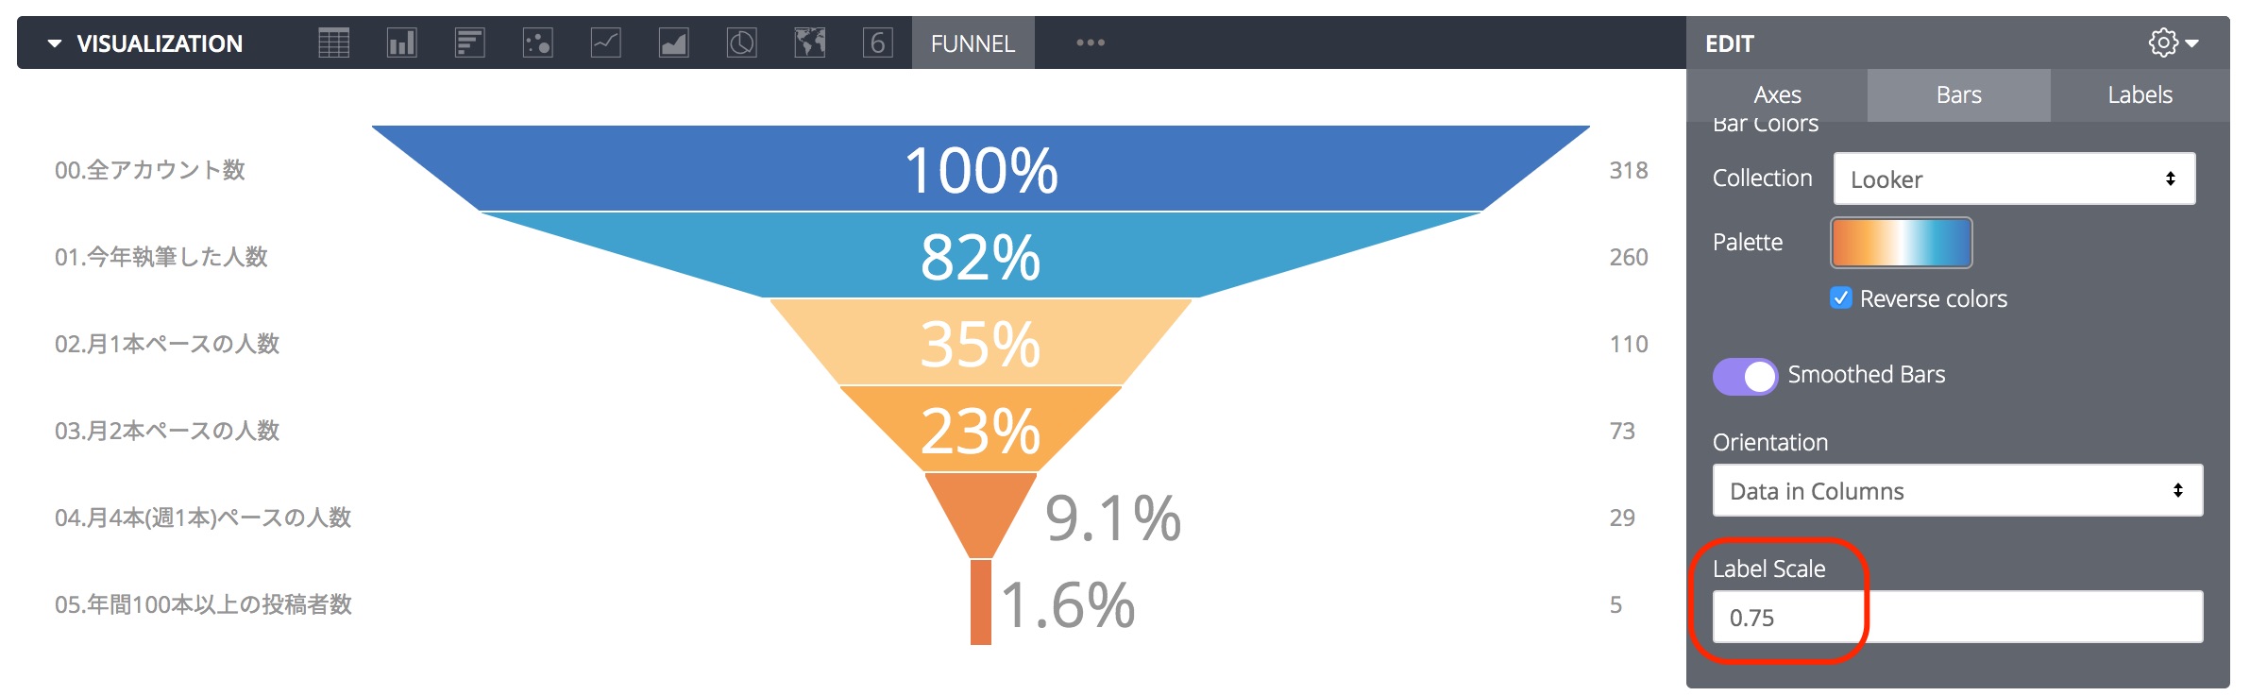The width and height of the screenshot is (2250, 696).
Task: Disable the Smoothed Bars toggle
Action: coord(1743,375)
